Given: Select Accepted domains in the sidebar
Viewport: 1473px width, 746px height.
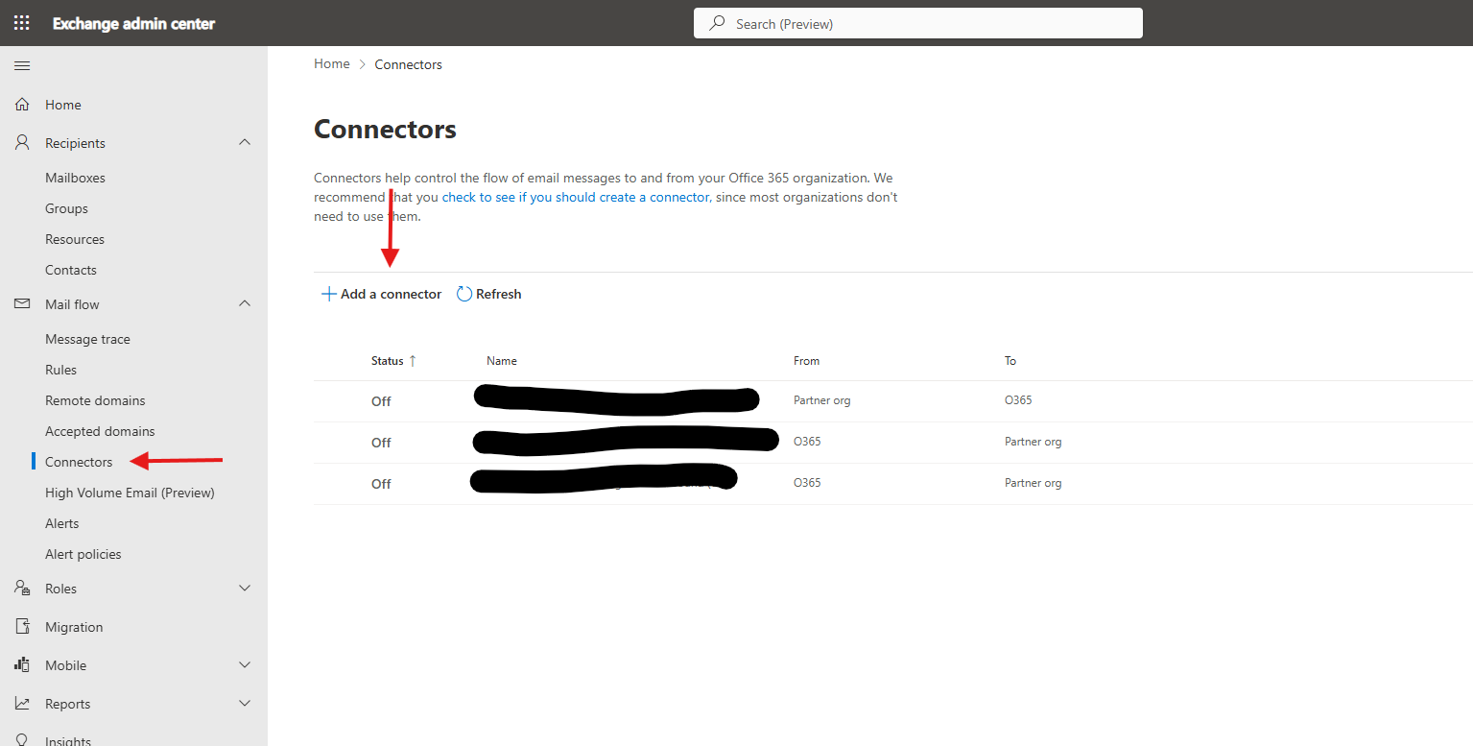Looking at the screenshot, I should pos(100,431).
